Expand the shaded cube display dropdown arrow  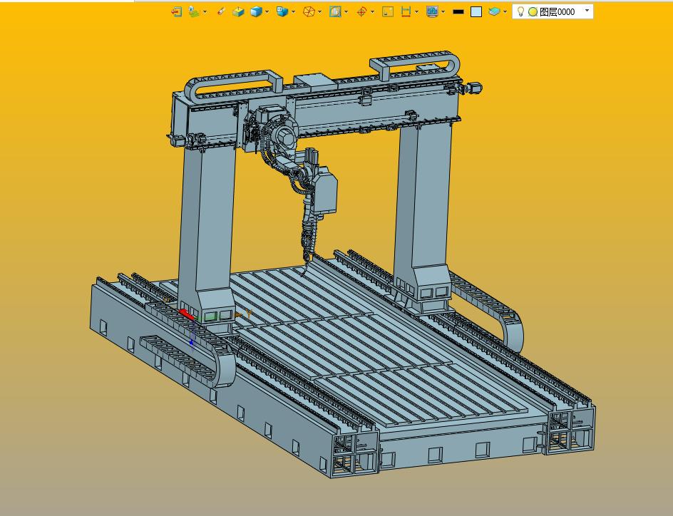point(267,12)
